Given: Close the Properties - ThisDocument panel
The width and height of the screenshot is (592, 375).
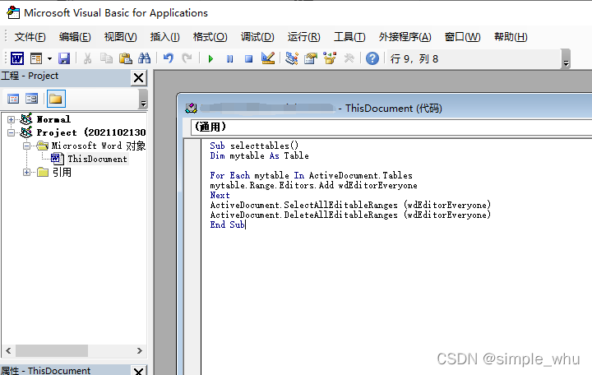Looking at the screenshot, I should 139,371.
